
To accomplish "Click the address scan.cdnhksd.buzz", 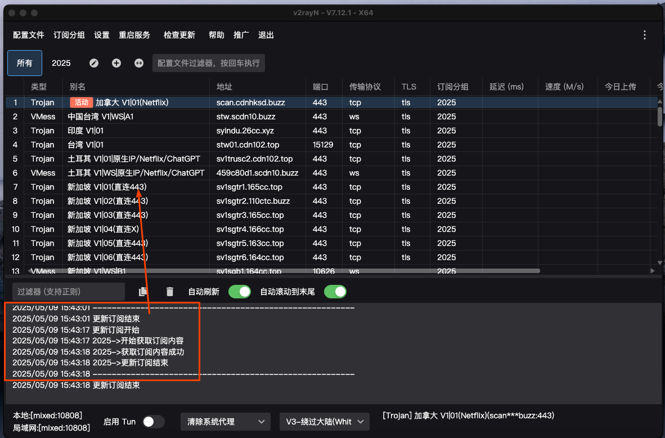I will [x=251, y=102].
